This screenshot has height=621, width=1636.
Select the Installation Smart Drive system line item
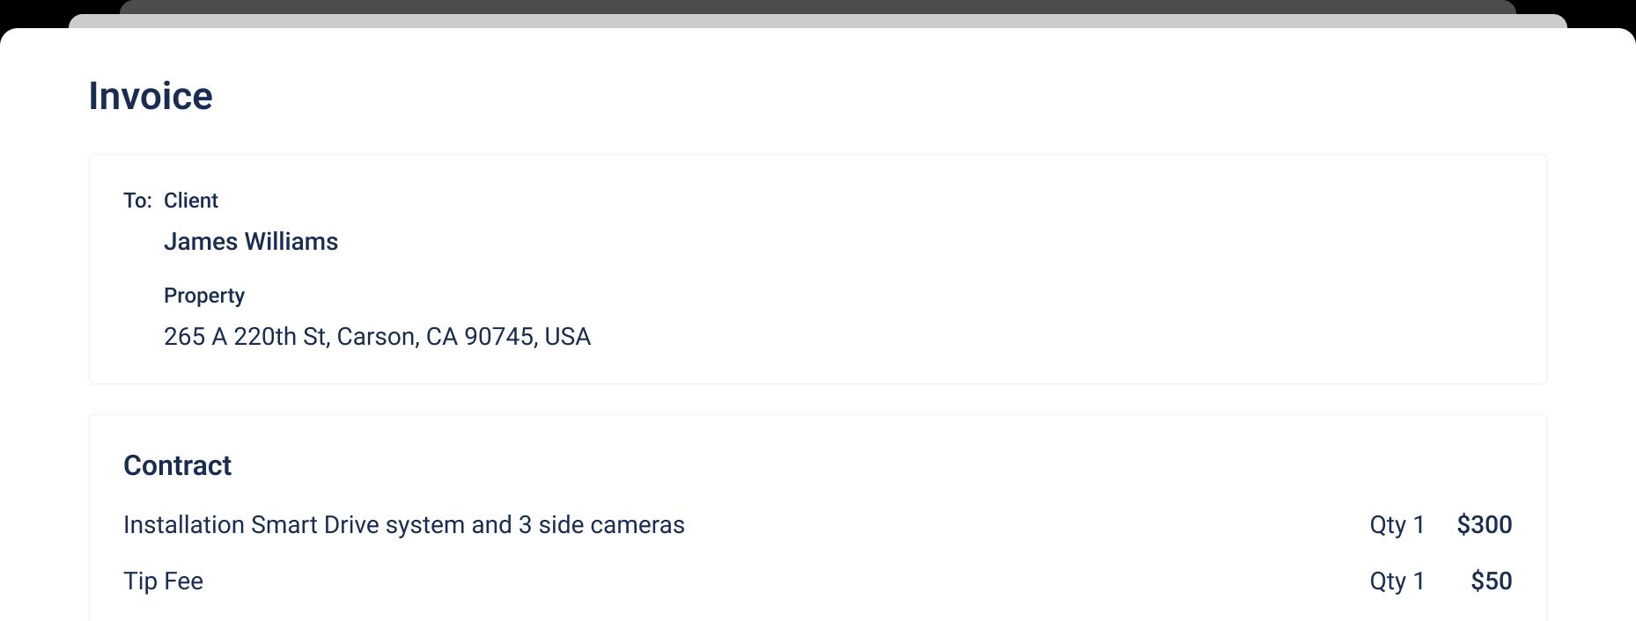coord(404,525)
